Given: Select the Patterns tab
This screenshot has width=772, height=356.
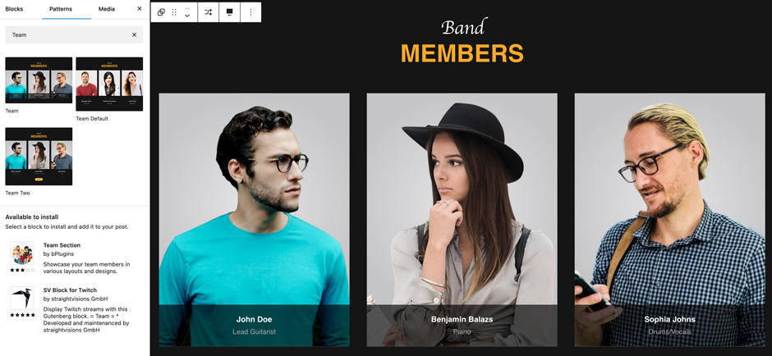Looking at the screenshot, I should (61, 9).
